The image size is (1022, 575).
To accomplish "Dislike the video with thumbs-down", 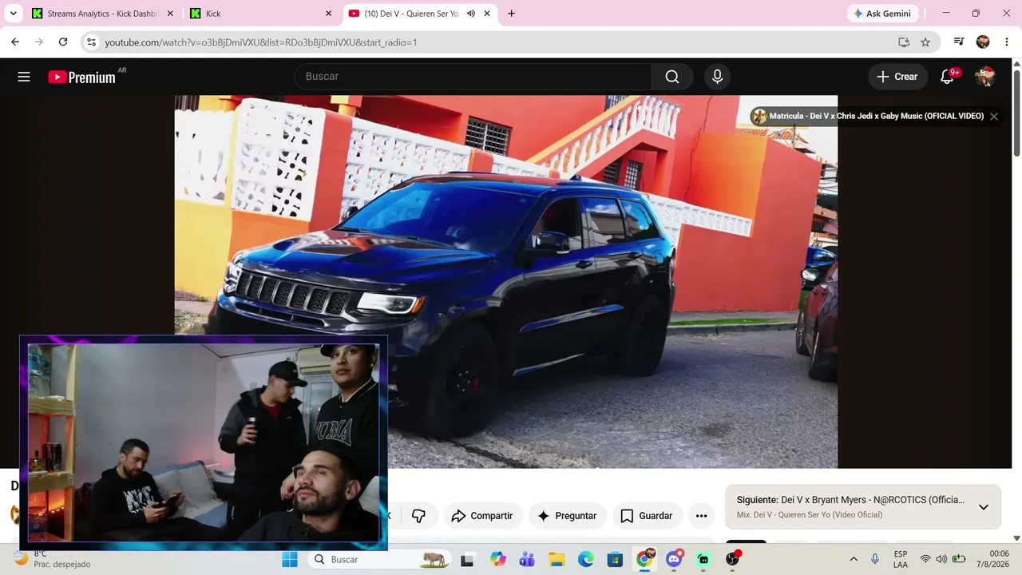I will click(x=418, y=516).
